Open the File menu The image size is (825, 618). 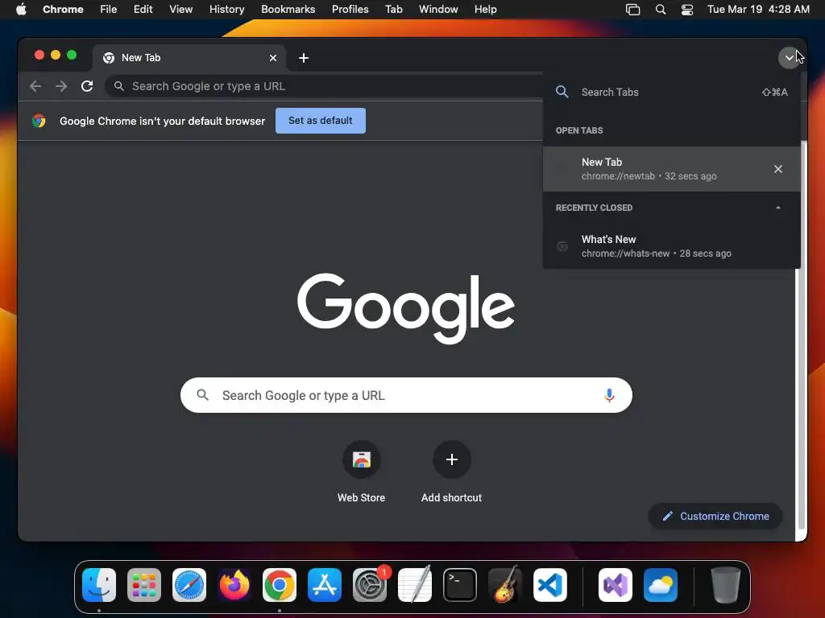point(109,9)
